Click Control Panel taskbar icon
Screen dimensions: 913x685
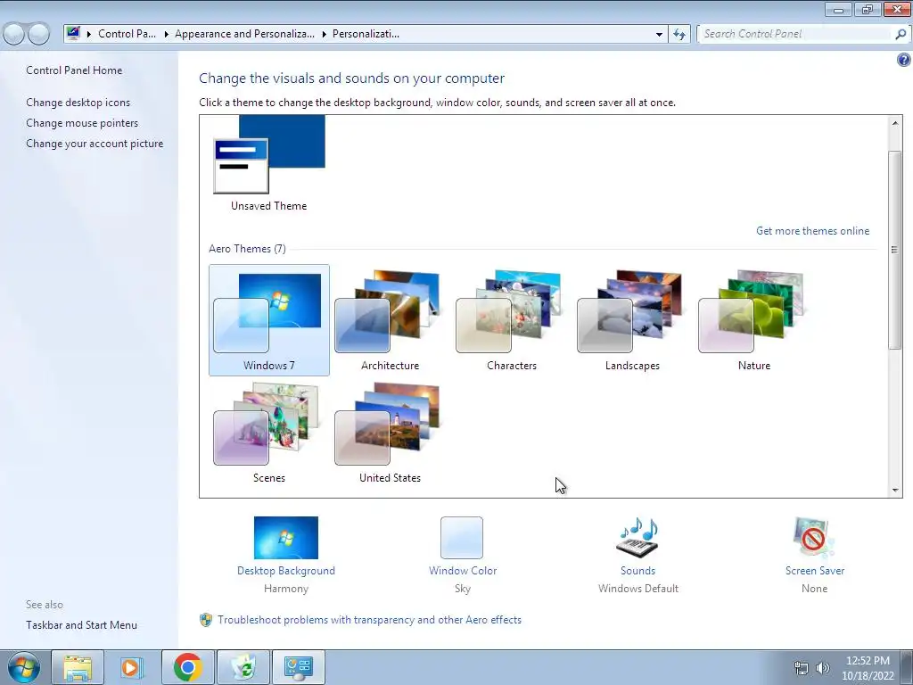point(298,667)
